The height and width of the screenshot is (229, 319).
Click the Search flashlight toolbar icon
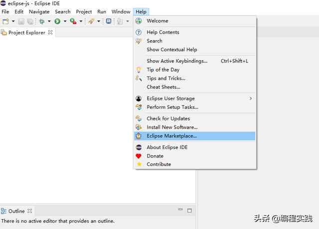pos(91,21)
